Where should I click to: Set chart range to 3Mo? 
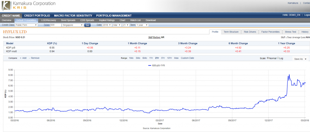click(138, 58)
